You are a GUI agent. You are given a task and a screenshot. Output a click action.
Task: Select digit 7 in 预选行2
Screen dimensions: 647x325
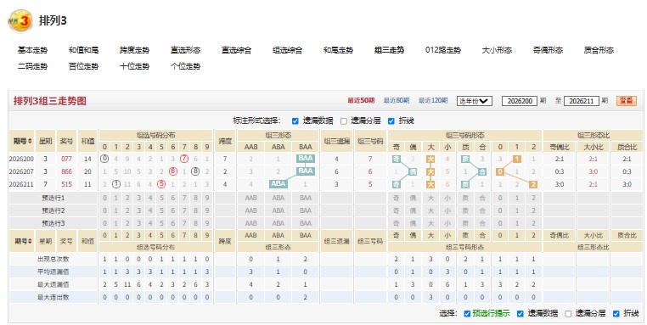(184, 210)
